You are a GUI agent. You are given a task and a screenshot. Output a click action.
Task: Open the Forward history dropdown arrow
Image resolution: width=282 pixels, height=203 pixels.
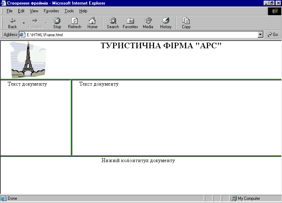[46, 23]
